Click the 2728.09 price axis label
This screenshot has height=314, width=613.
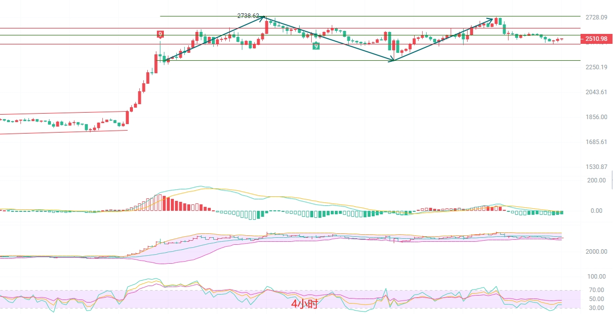(x=597, y=17)
